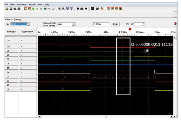Open the I2C protocol analyzer icon
This screenshot has height=120, width=181.
pos(108,9)
